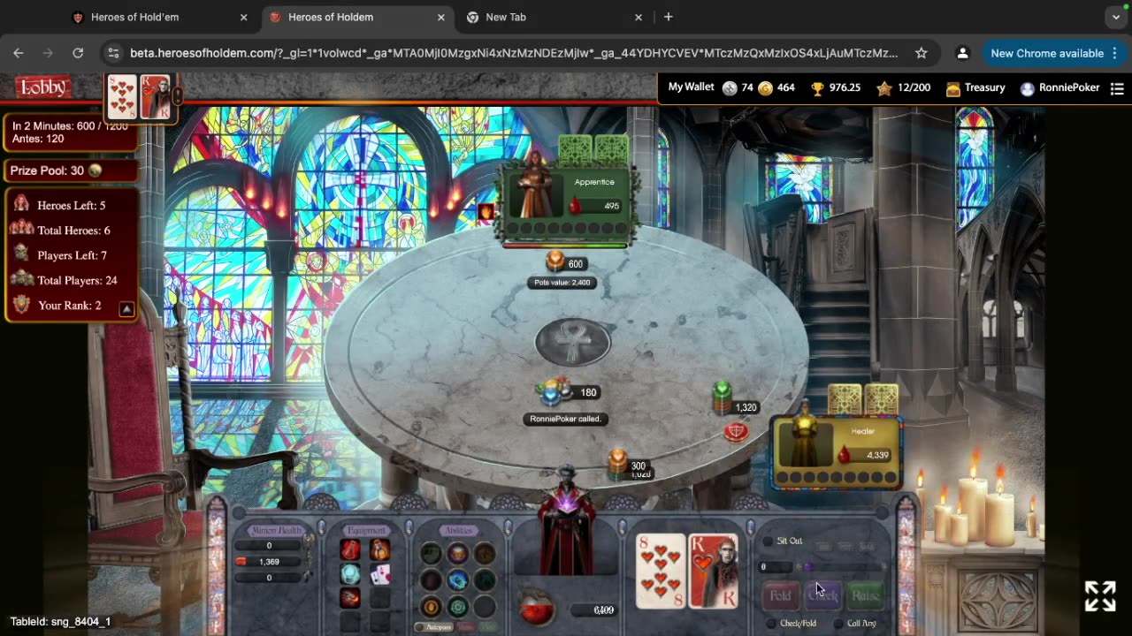Select the playing cards equipment item
This screenshot has height=636, width=1132.
point(379,575)
